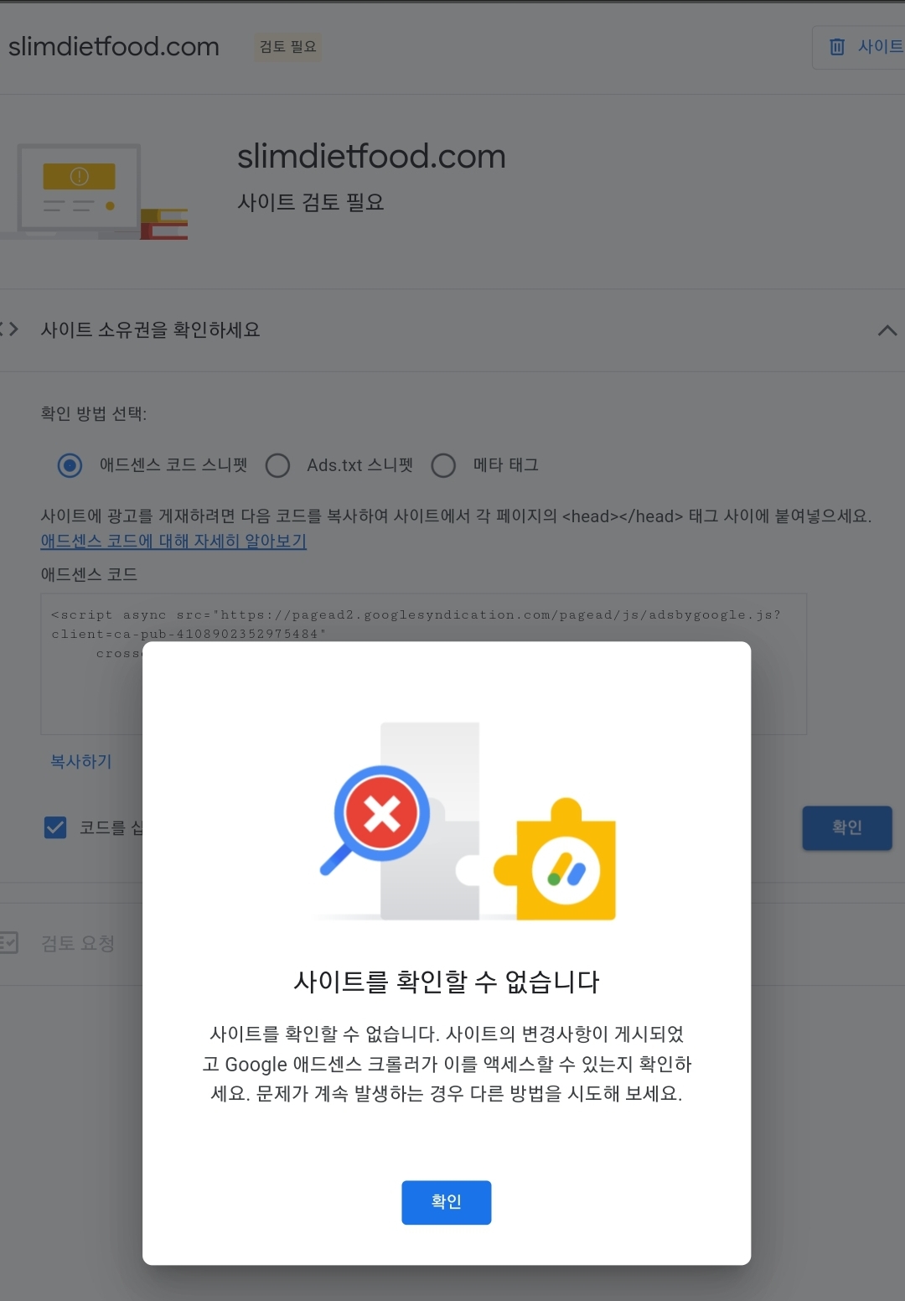Click the 검토 요청 checklist icon
This screenshot has width=905, height=1301.
pos(8,943)
